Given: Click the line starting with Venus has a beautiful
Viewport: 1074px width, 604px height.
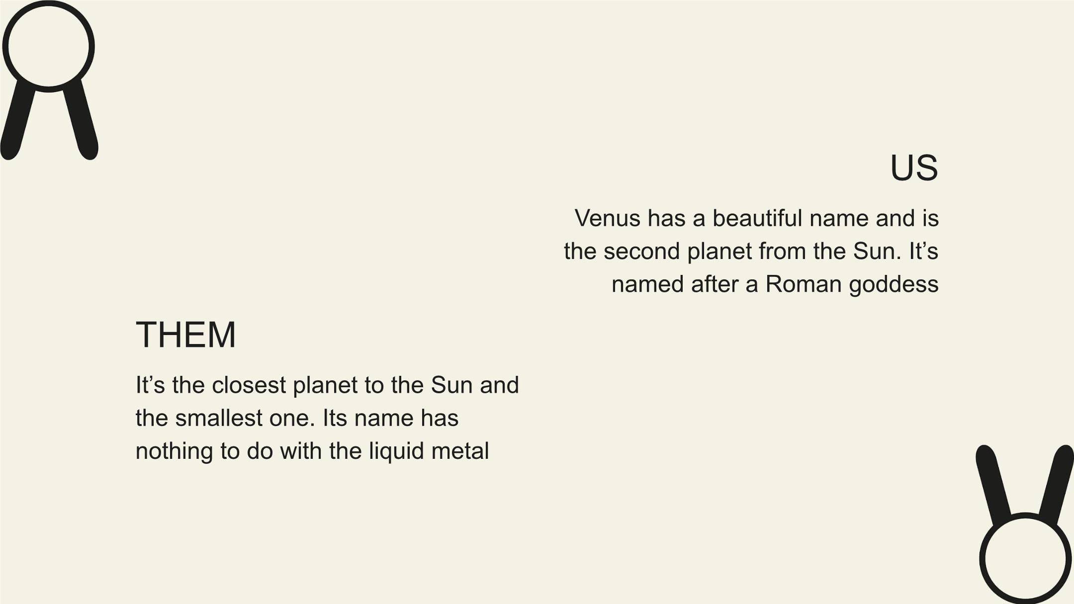Looking at the screenshot, I should click(756, 218).
